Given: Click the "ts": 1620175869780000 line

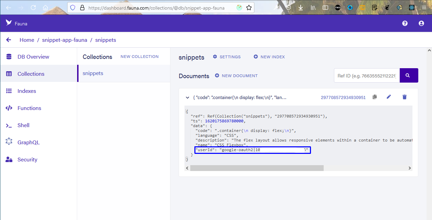Looking at the screenshot, I should tap(218, 121).
